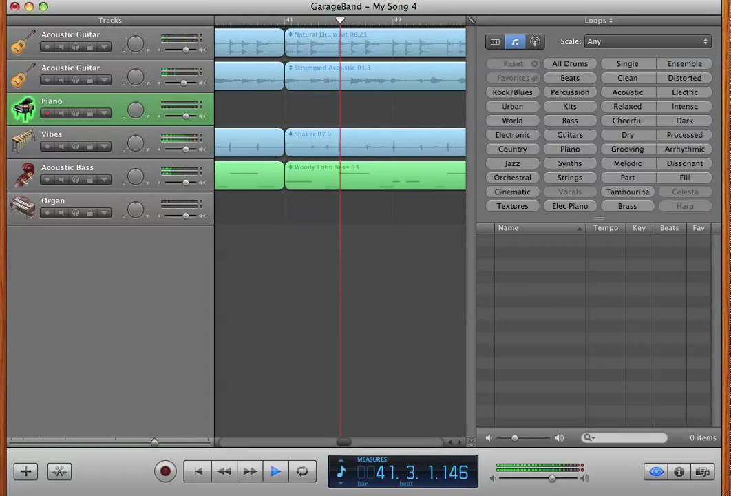Open the Loops header popup menu
Image resolution: width=731 pixels, height=496 pixels.
click(599, 21)
